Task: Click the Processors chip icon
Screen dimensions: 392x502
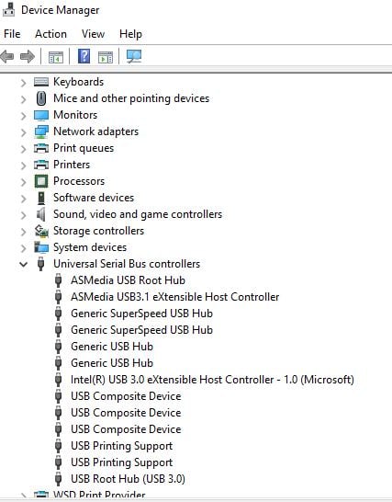Action: [x=41, y=181]
